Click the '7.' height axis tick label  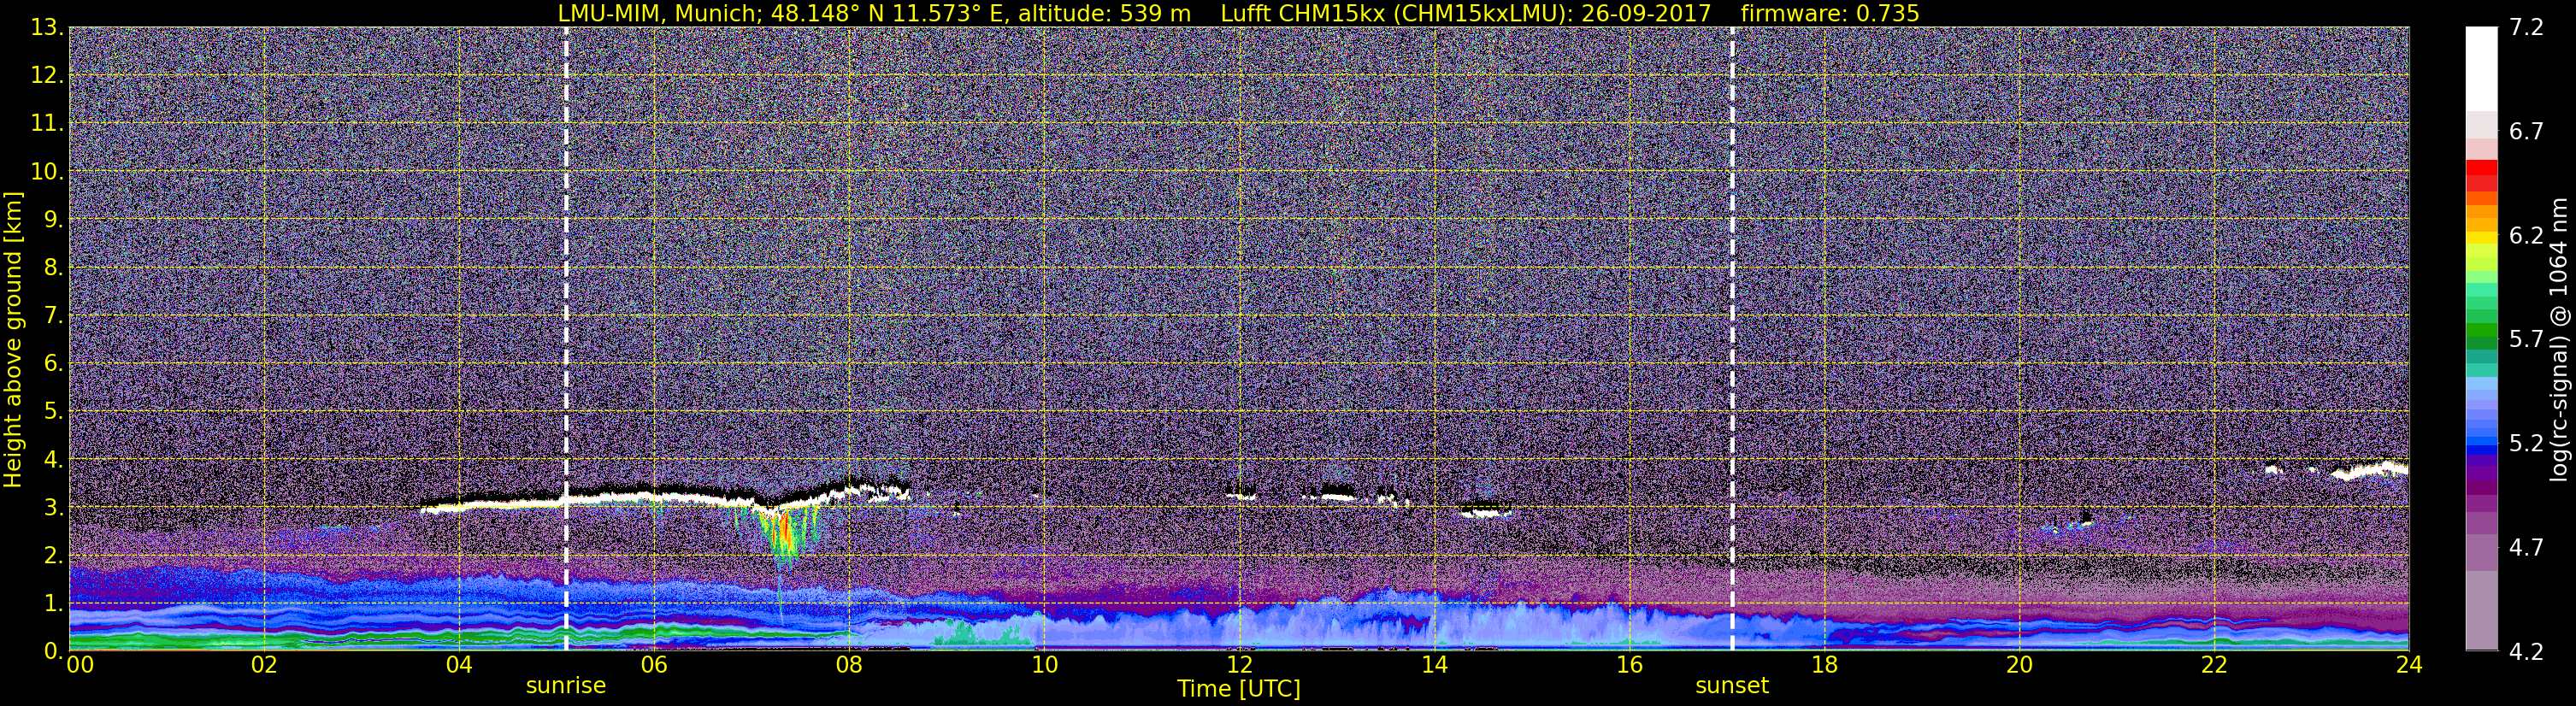53,315
